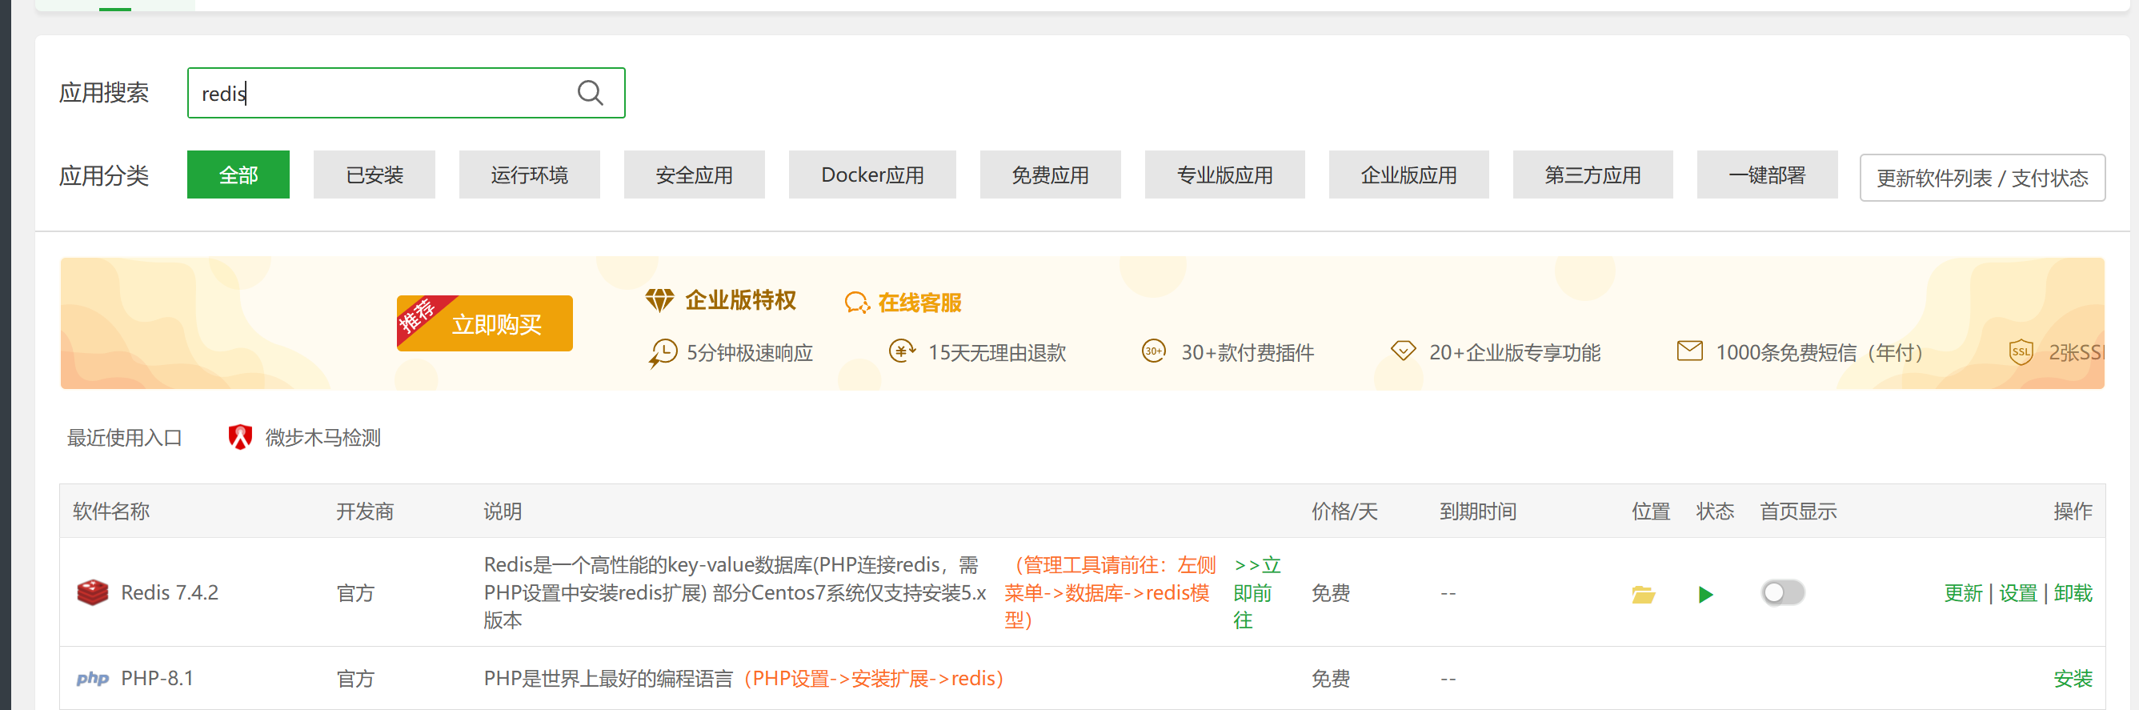Click 15天无理由退款 text
This screenshot has height=710, width=2139.
(x=996, y=352)
